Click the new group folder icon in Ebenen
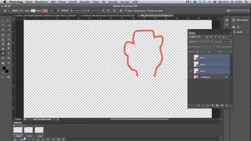 (217, 105)
